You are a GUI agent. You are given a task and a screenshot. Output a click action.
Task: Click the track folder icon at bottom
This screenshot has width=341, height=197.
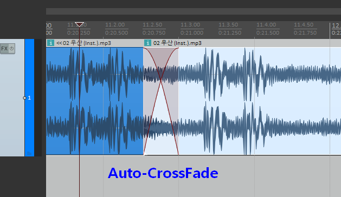click(29, 154)
